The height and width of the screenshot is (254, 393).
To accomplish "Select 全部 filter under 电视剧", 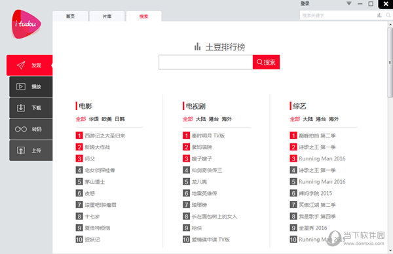I will [x=188, y=119].
